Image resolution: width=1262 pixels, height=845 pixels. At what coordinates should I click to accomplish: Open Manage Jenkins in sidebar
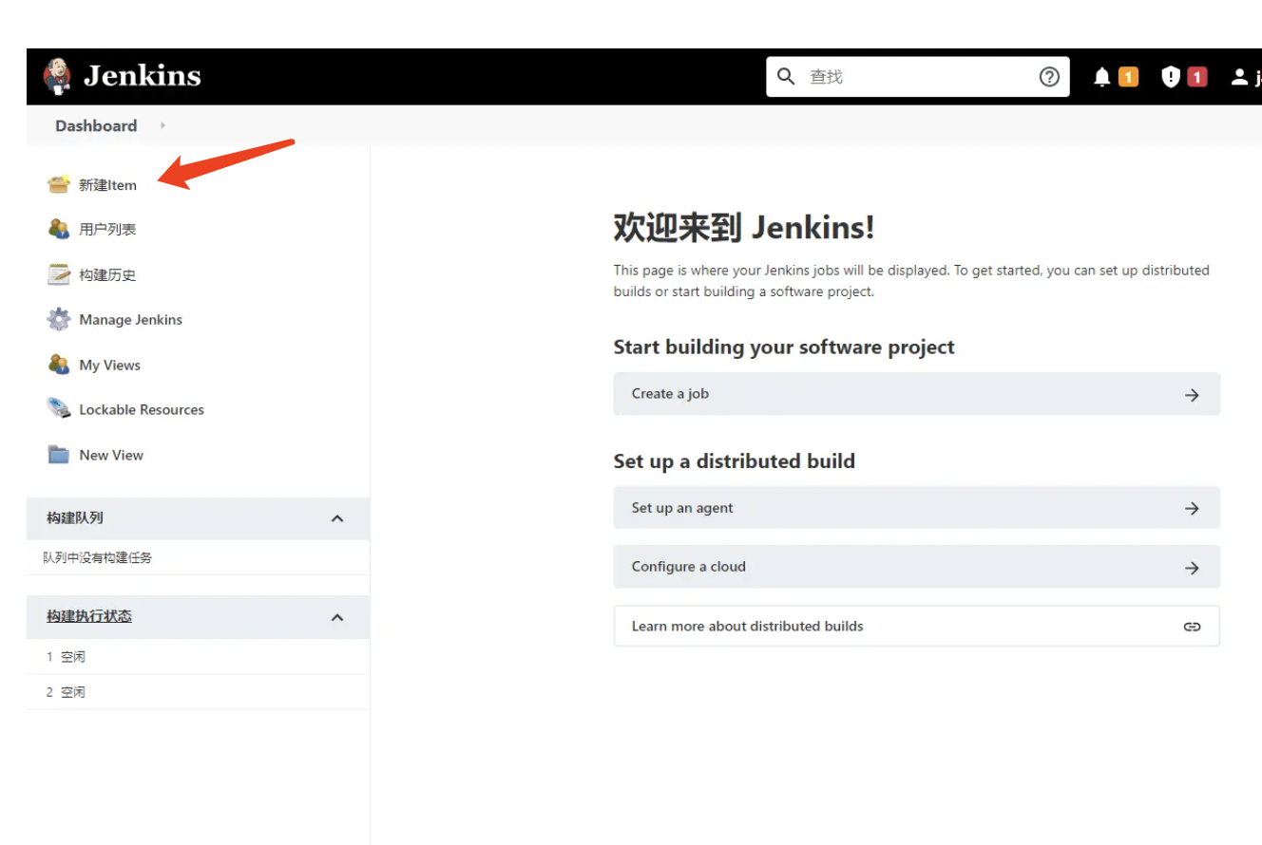point(131,320)
